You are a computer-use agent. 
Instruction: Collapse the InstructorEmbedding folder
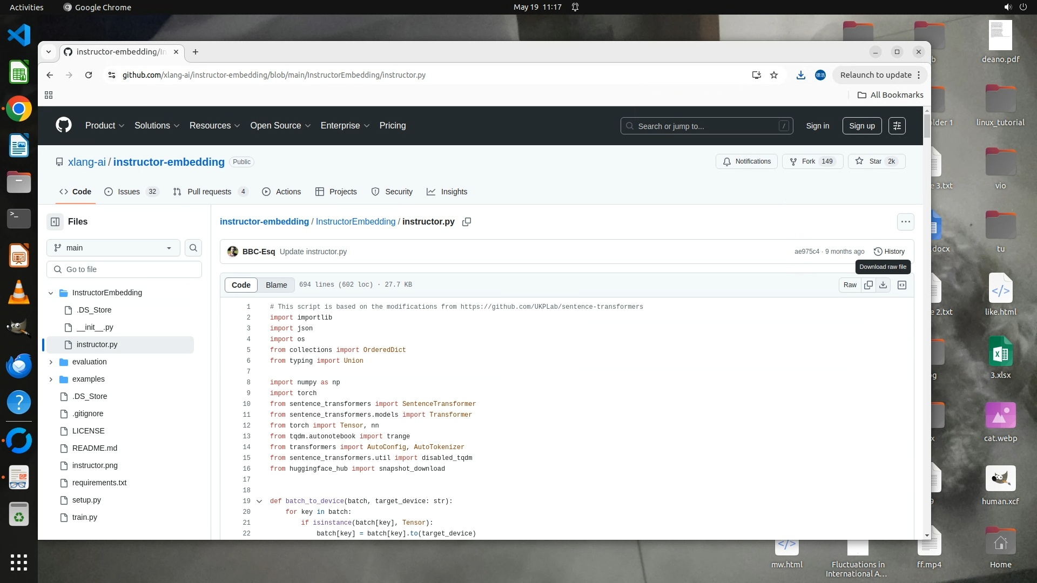[51, 293]
